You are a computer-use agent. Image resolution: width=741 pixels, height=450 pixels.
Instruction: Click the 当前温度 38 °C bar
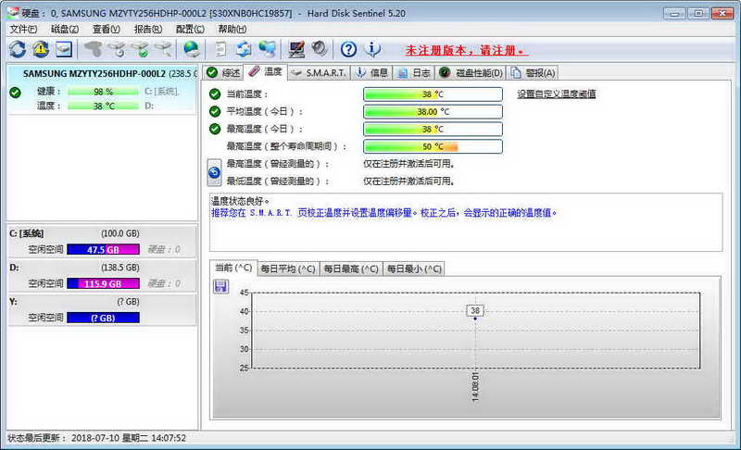[433, 94]
